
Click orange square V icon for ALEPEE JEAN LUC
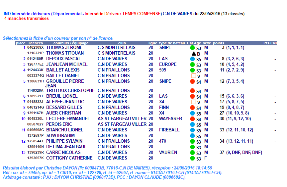(x=194, y=102)
